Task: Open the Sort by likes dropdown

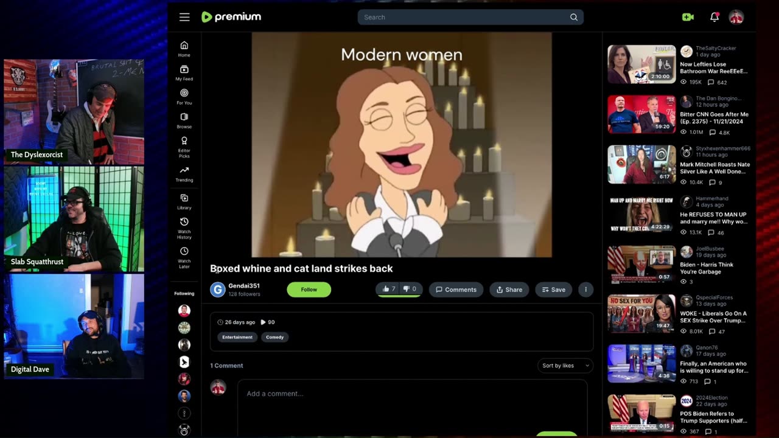Action: point(565,366)
